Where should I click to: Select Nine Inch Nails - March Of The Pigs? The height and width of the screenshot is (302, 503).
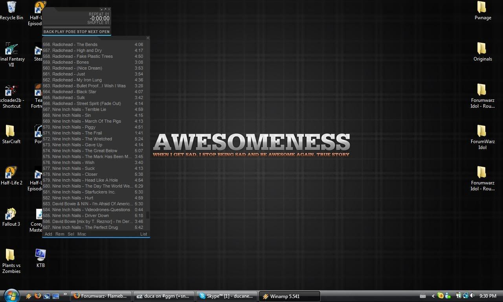coord(93,121)
